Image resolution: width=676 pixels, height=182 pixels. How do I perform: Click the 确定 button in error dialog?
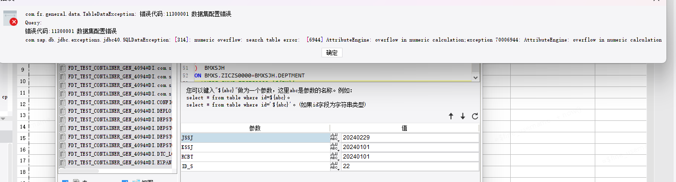[332, 53]
